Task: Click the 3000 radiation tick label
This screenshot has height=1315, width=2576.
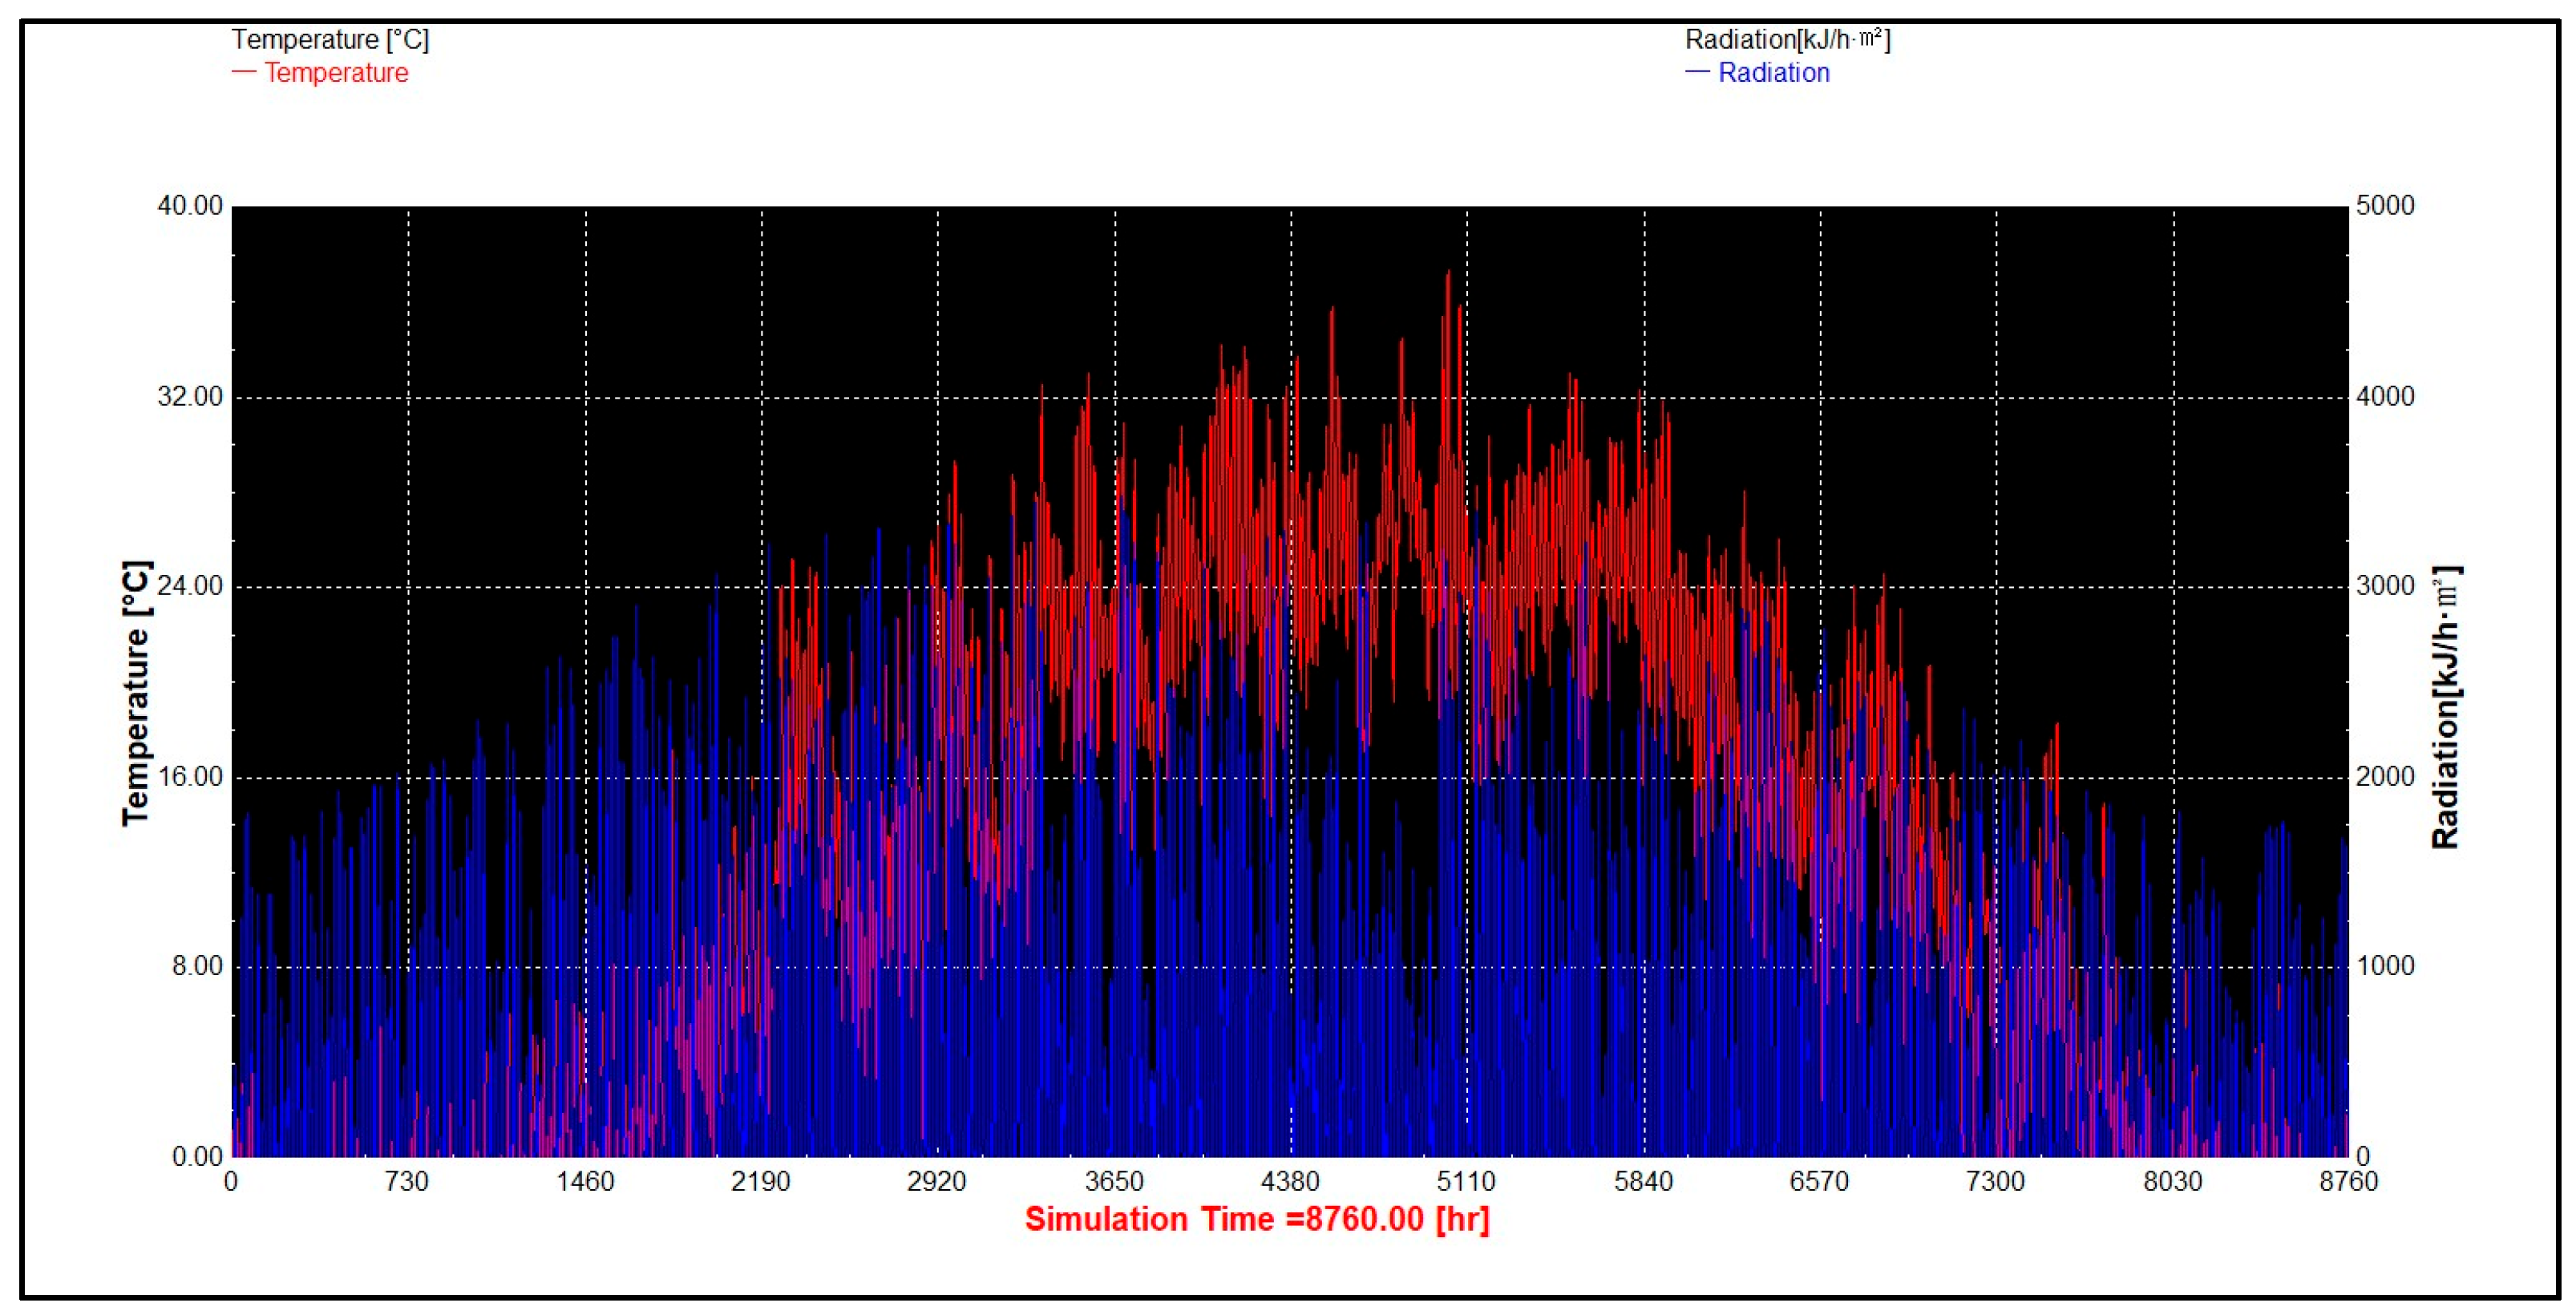Action: 2385,586
